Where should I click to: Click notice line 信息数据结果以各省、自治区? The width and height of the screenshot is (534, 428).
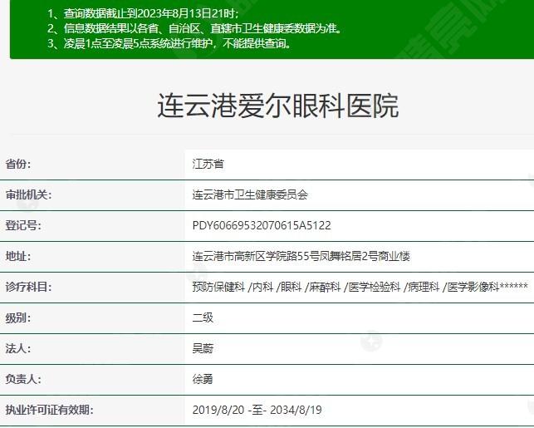(194, 28)
